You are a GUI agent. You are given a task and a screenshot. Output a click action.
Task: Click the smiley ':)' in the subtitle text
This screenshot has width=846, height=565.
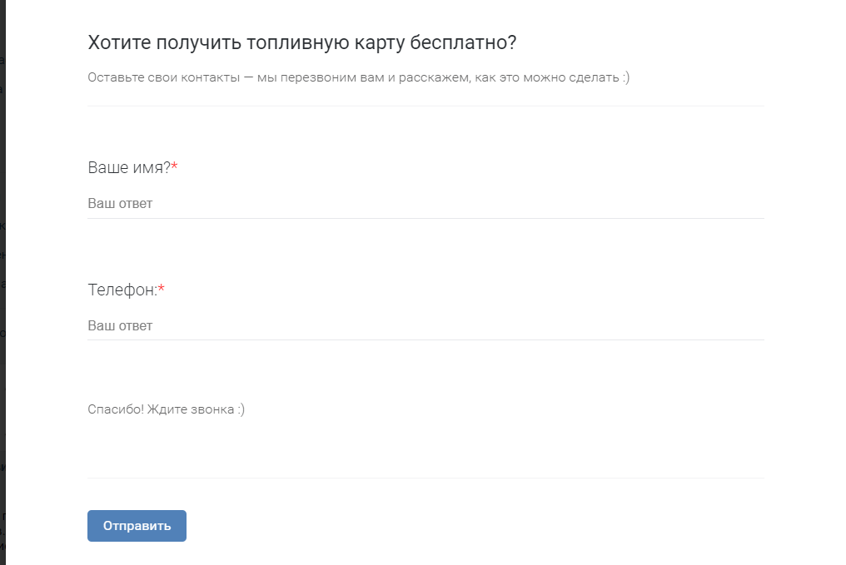625,77
